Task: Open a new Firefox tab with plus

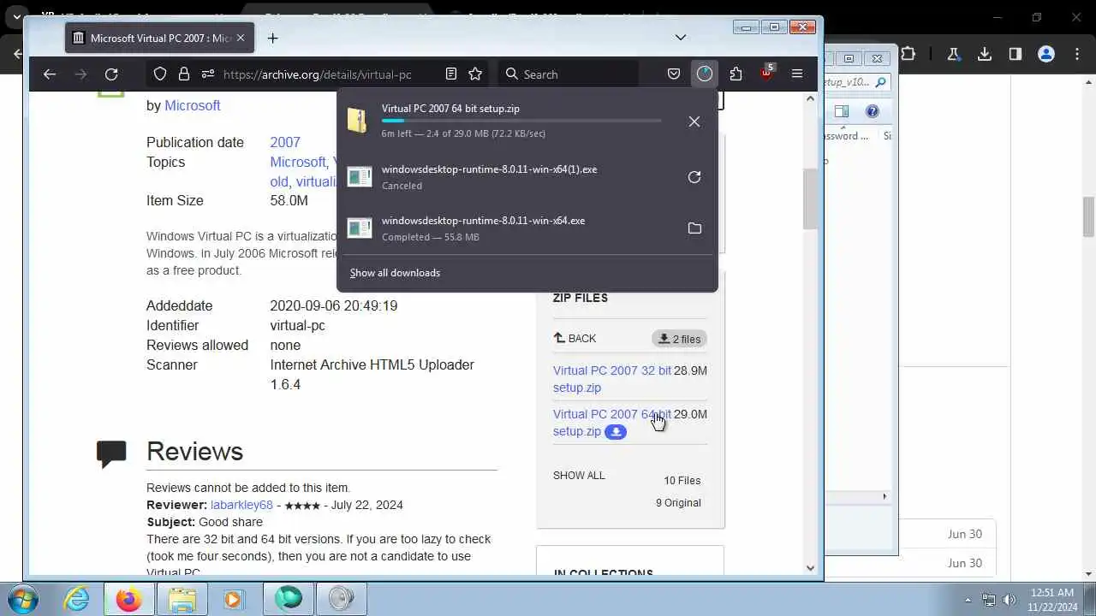Action: click(x=272, y=38)
